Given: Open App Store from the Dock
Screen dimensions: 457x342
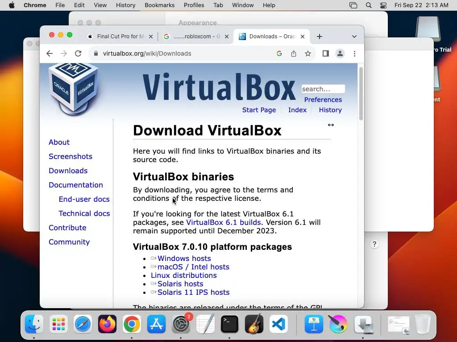Looking at the screenshot, I should pyautogui.click(x=156, y=324).
